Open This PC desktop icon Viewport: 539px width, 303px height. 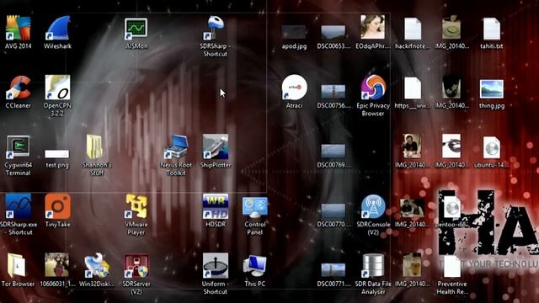pyautogui.click(x=255, y=266)
